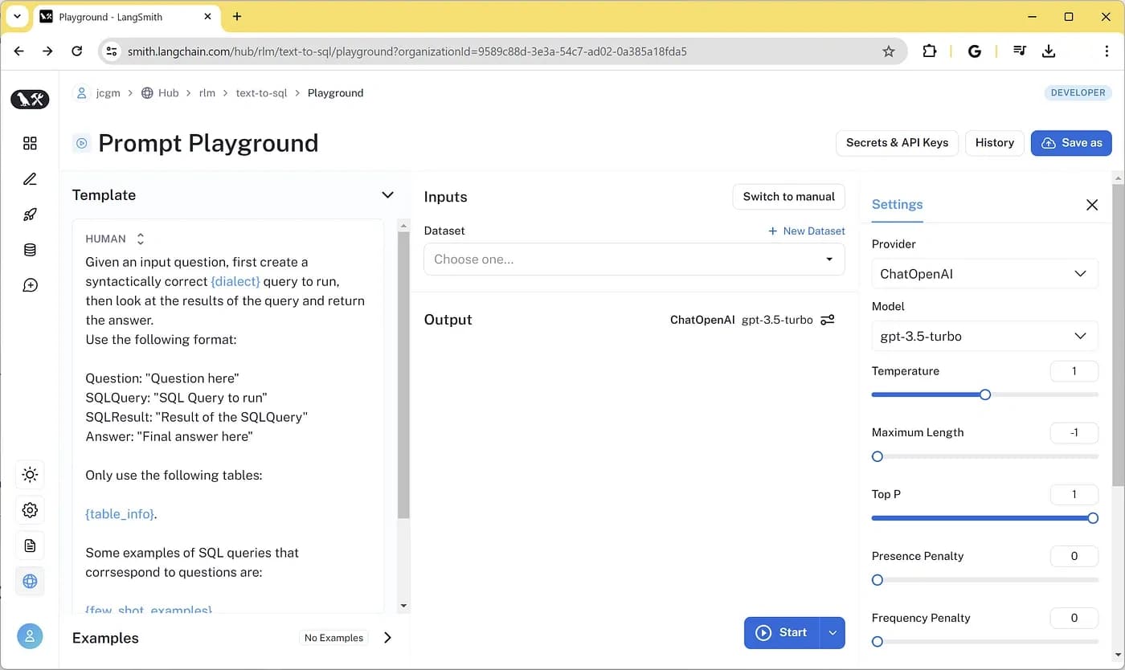Open the projects grid icon at sidebar top
Image resolution: width=1125 pixels, height=670 pixels.
[30, 142]
